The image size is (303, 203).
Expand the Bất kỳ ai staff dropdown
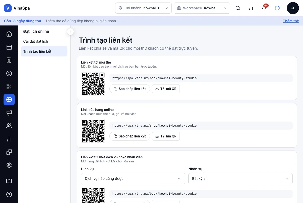click(x=240, y=179)
